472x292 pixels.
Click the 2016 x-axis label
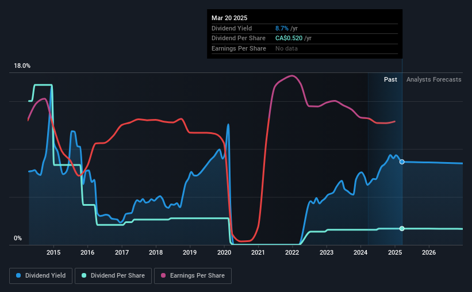(87, 252)
